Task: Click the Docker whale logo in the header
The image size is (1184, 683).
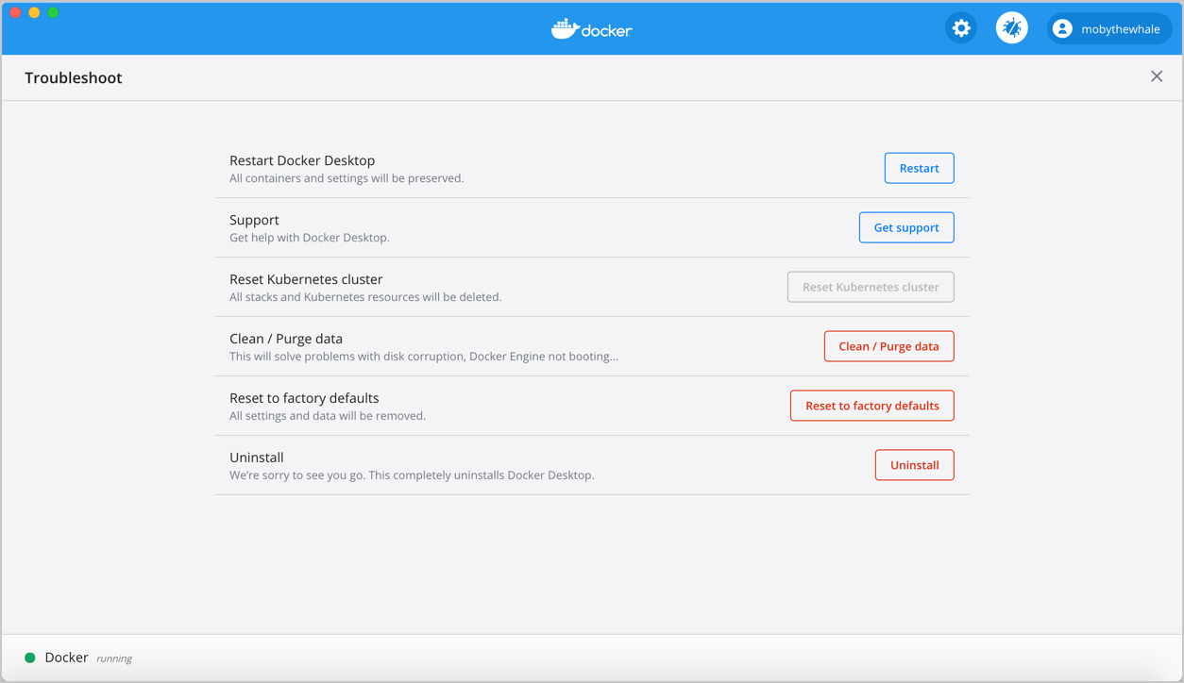Action: tap(591, 28)
